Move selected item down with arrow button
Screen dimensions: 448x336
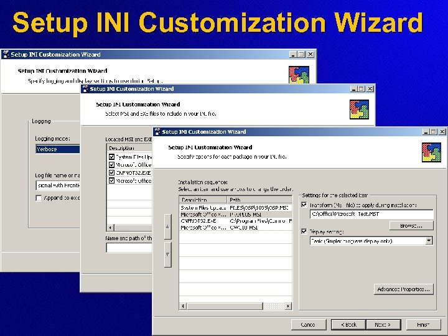[x=168, y=254]
